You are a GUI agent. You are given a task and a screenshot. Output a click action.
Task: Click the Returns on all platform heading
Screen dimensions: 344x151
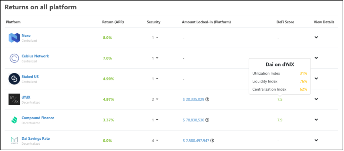point(41,7)
